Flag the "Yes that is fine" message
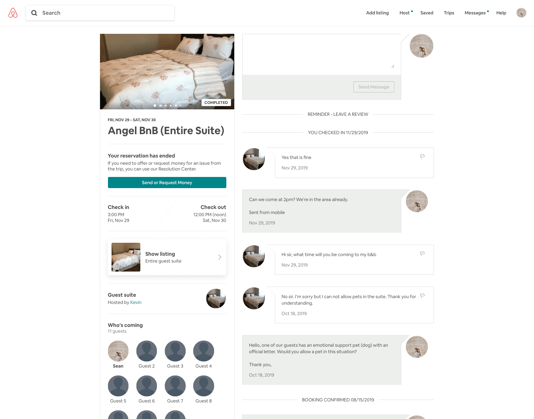This screenshot has width=534, height=419. tap(422, 156)
